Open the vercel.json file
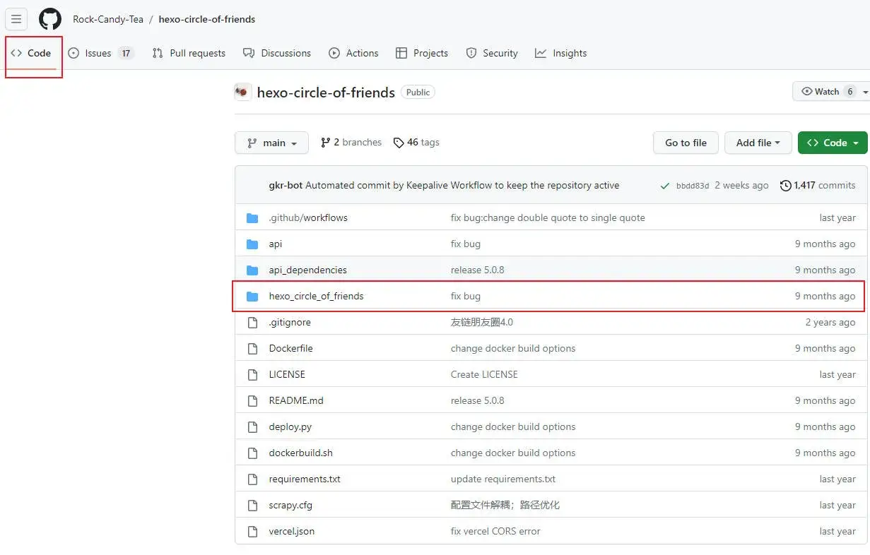Viewport: 870px width, 555px height. [292, 532]
